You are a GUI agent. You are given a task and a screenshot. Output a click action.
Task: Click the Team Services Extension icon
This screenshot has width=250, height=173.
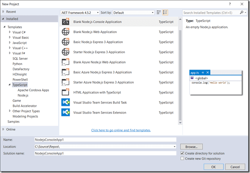tap(66, 113)
